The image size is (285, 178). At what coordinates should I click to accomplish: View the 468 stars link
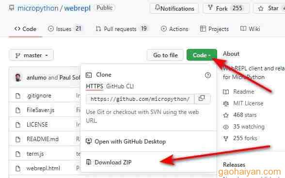(245, 115)
